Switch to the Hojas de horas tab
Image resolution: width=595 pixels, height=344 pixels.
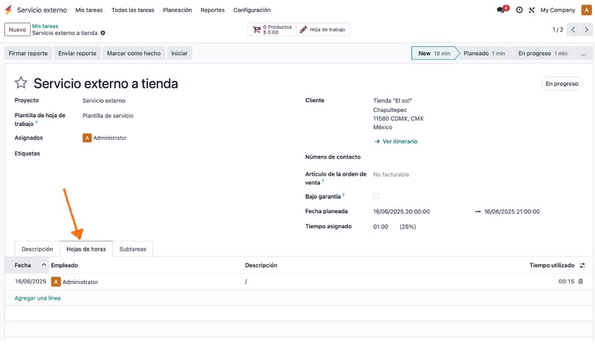click(x=86, y=249)
